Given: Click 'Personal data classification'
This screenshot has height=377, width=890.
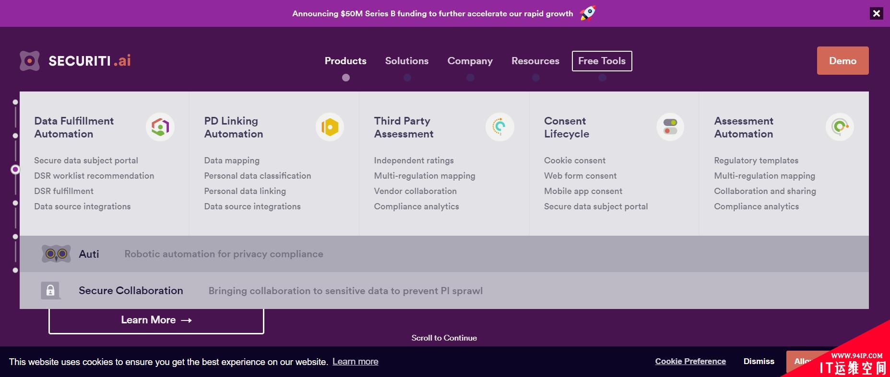Looking at the screenshot, I should [x=258, y=176].
